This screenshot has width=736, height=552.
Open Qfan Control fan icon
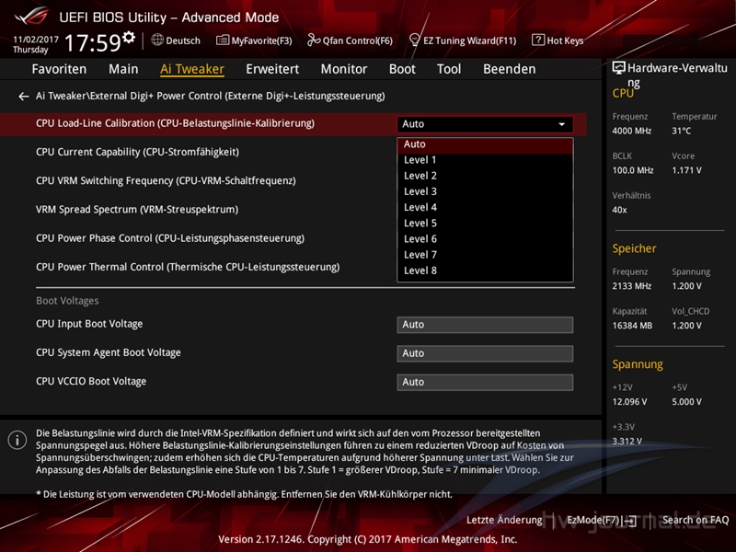click(x=314, y=40)
